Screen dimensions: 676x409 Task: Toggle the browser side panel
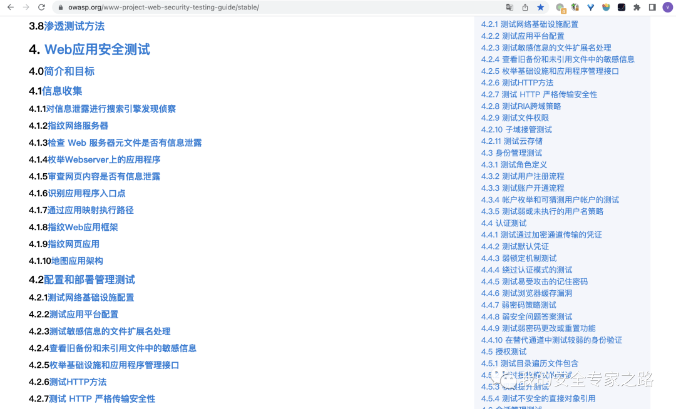[x=652, y=8]
